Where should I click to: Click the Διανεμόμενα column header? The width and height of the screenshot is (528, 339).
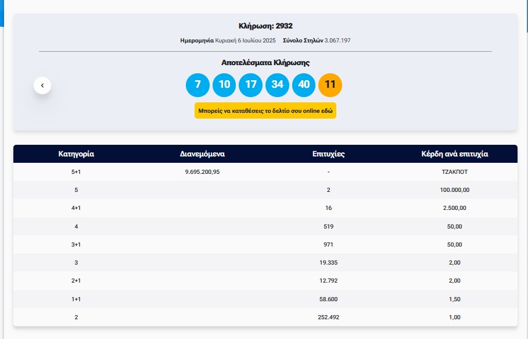(x=202, y=154)
